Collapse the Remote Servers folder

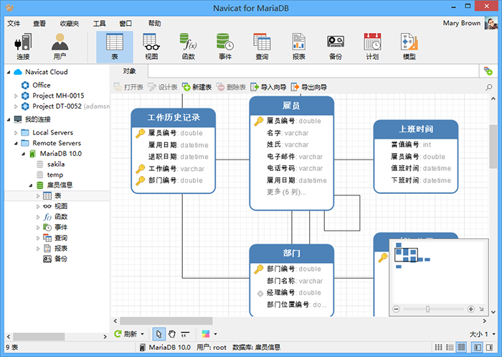[16, 144]
